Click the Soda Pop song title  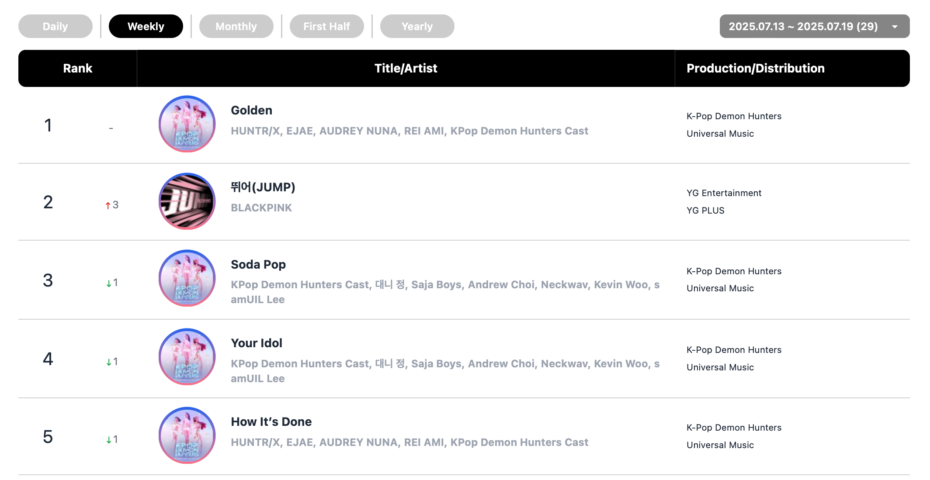[258, 265]
